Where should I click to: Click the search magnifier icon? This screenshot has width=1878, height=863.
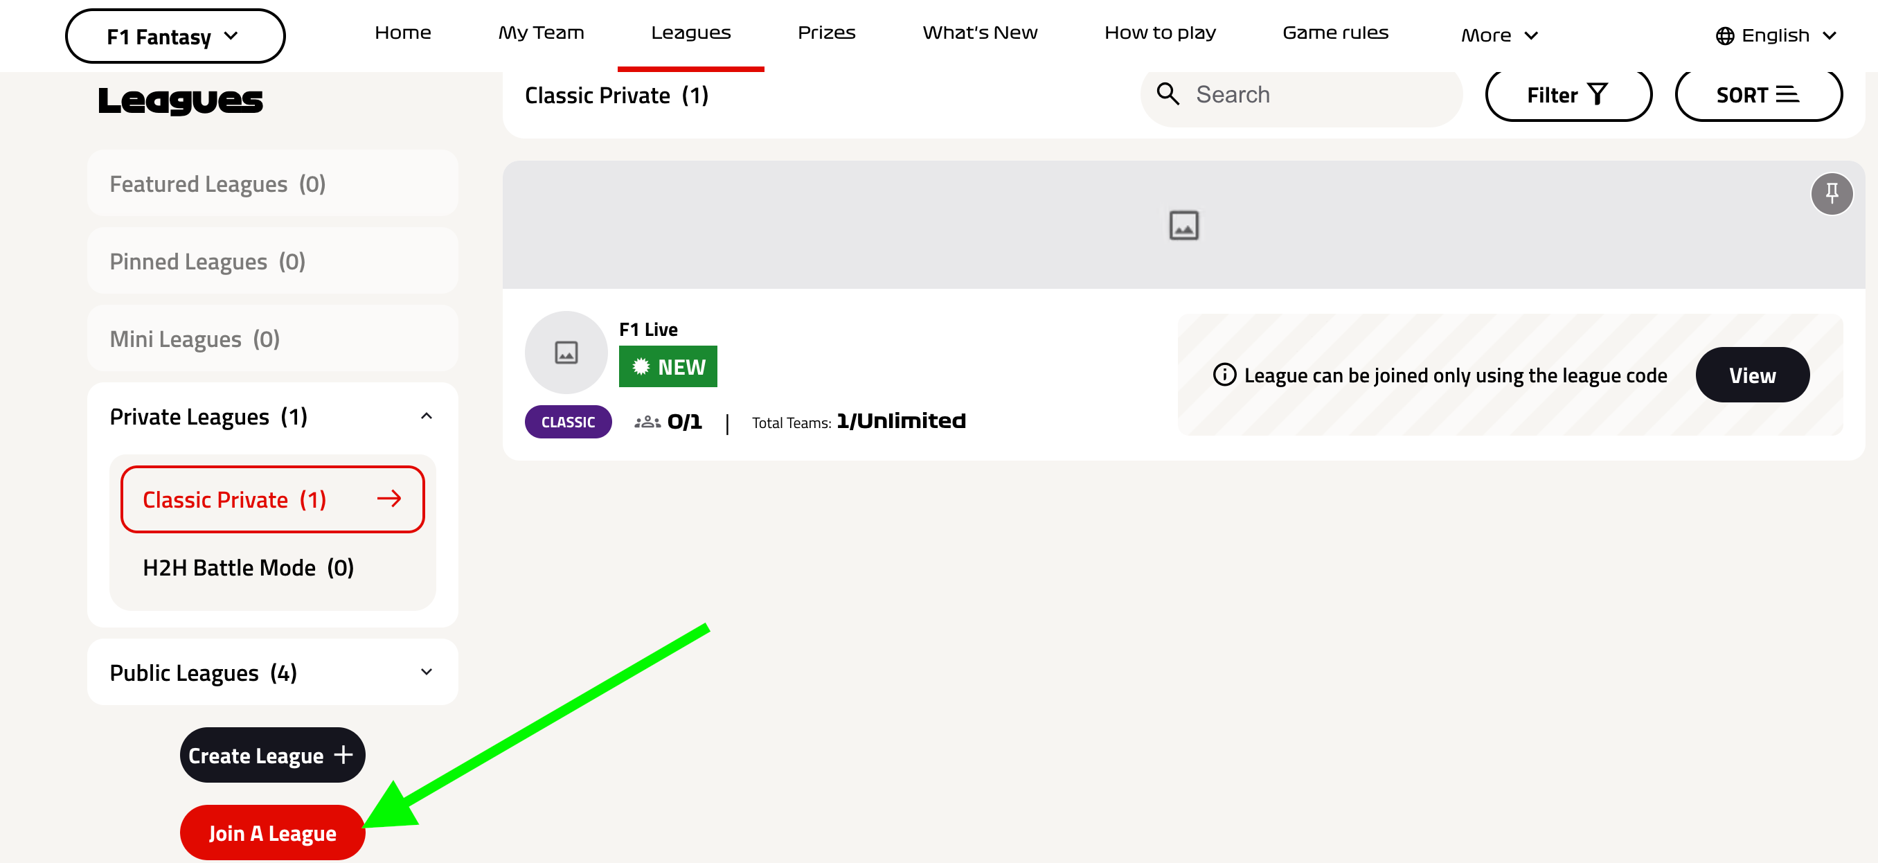click(1168, 94)
